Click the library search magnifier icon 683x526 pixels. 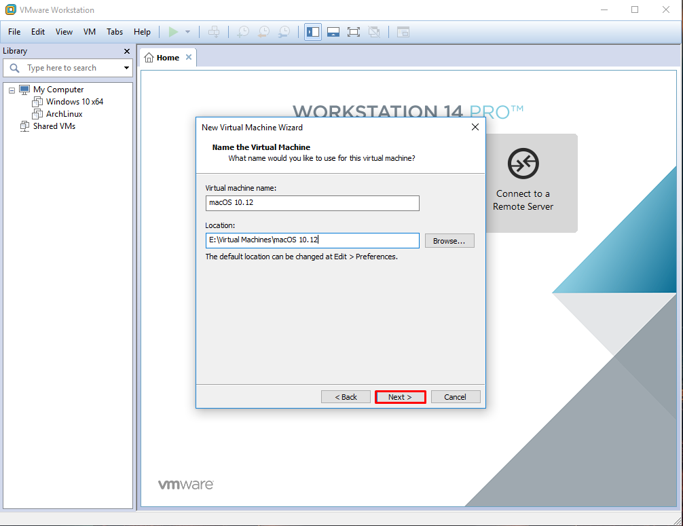pyautogui.click(x=14, y=68)
